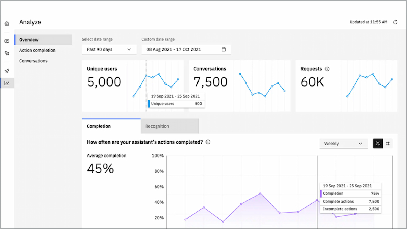407x229 pixels.
Task: Click the Requests info tooltip icon
Action: 327,69
